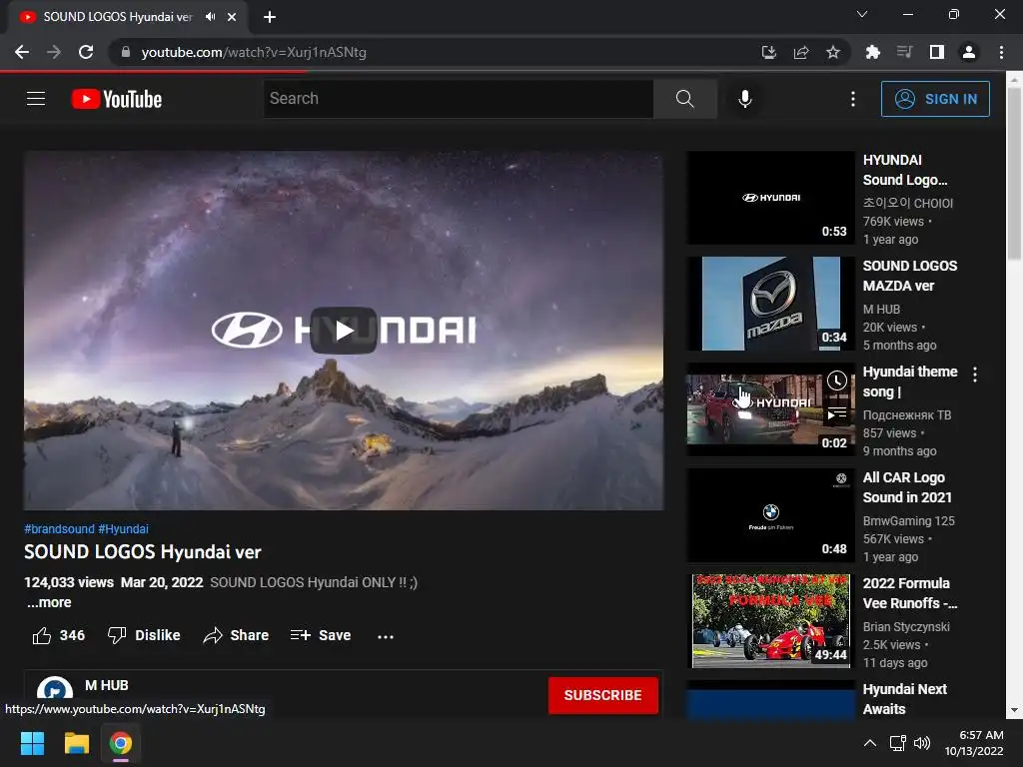This screenshot has width=1023, height=767.
Task: Click scrollbar down arrow
Action: (x=1014, y=710)
